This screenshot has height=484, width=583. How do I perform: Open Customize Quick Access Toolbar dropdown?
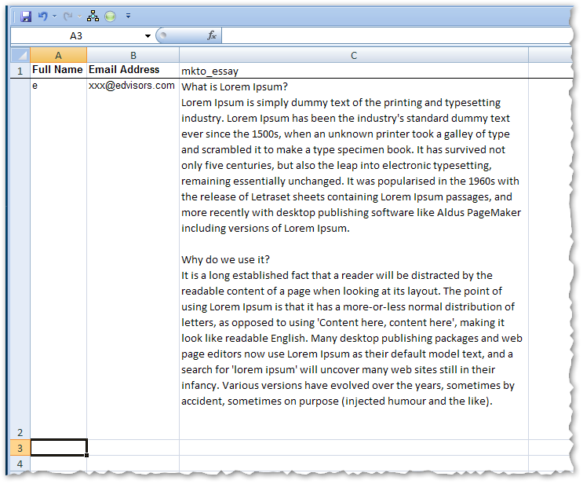[128, 16]
